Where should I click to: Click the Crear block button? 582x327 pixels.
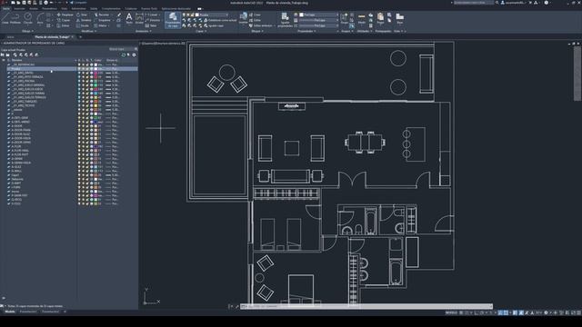[255, 15]
